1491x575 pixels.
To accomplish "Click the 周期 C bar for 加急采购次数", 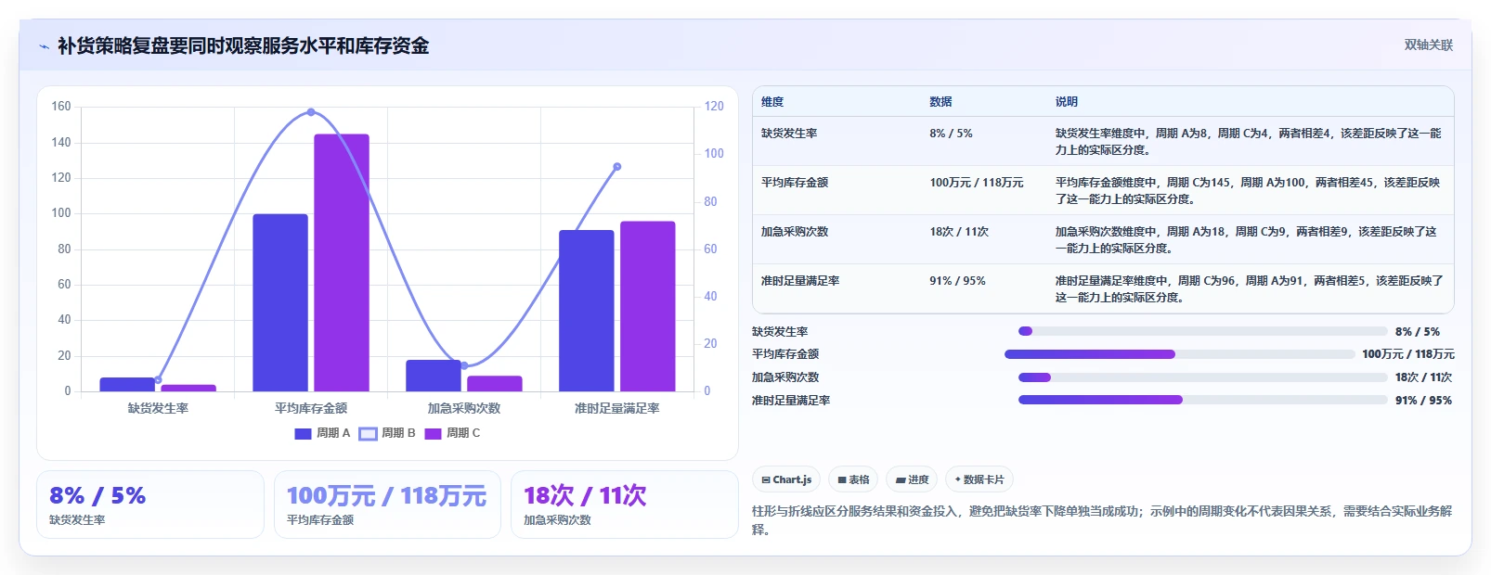I will [495, 383].
